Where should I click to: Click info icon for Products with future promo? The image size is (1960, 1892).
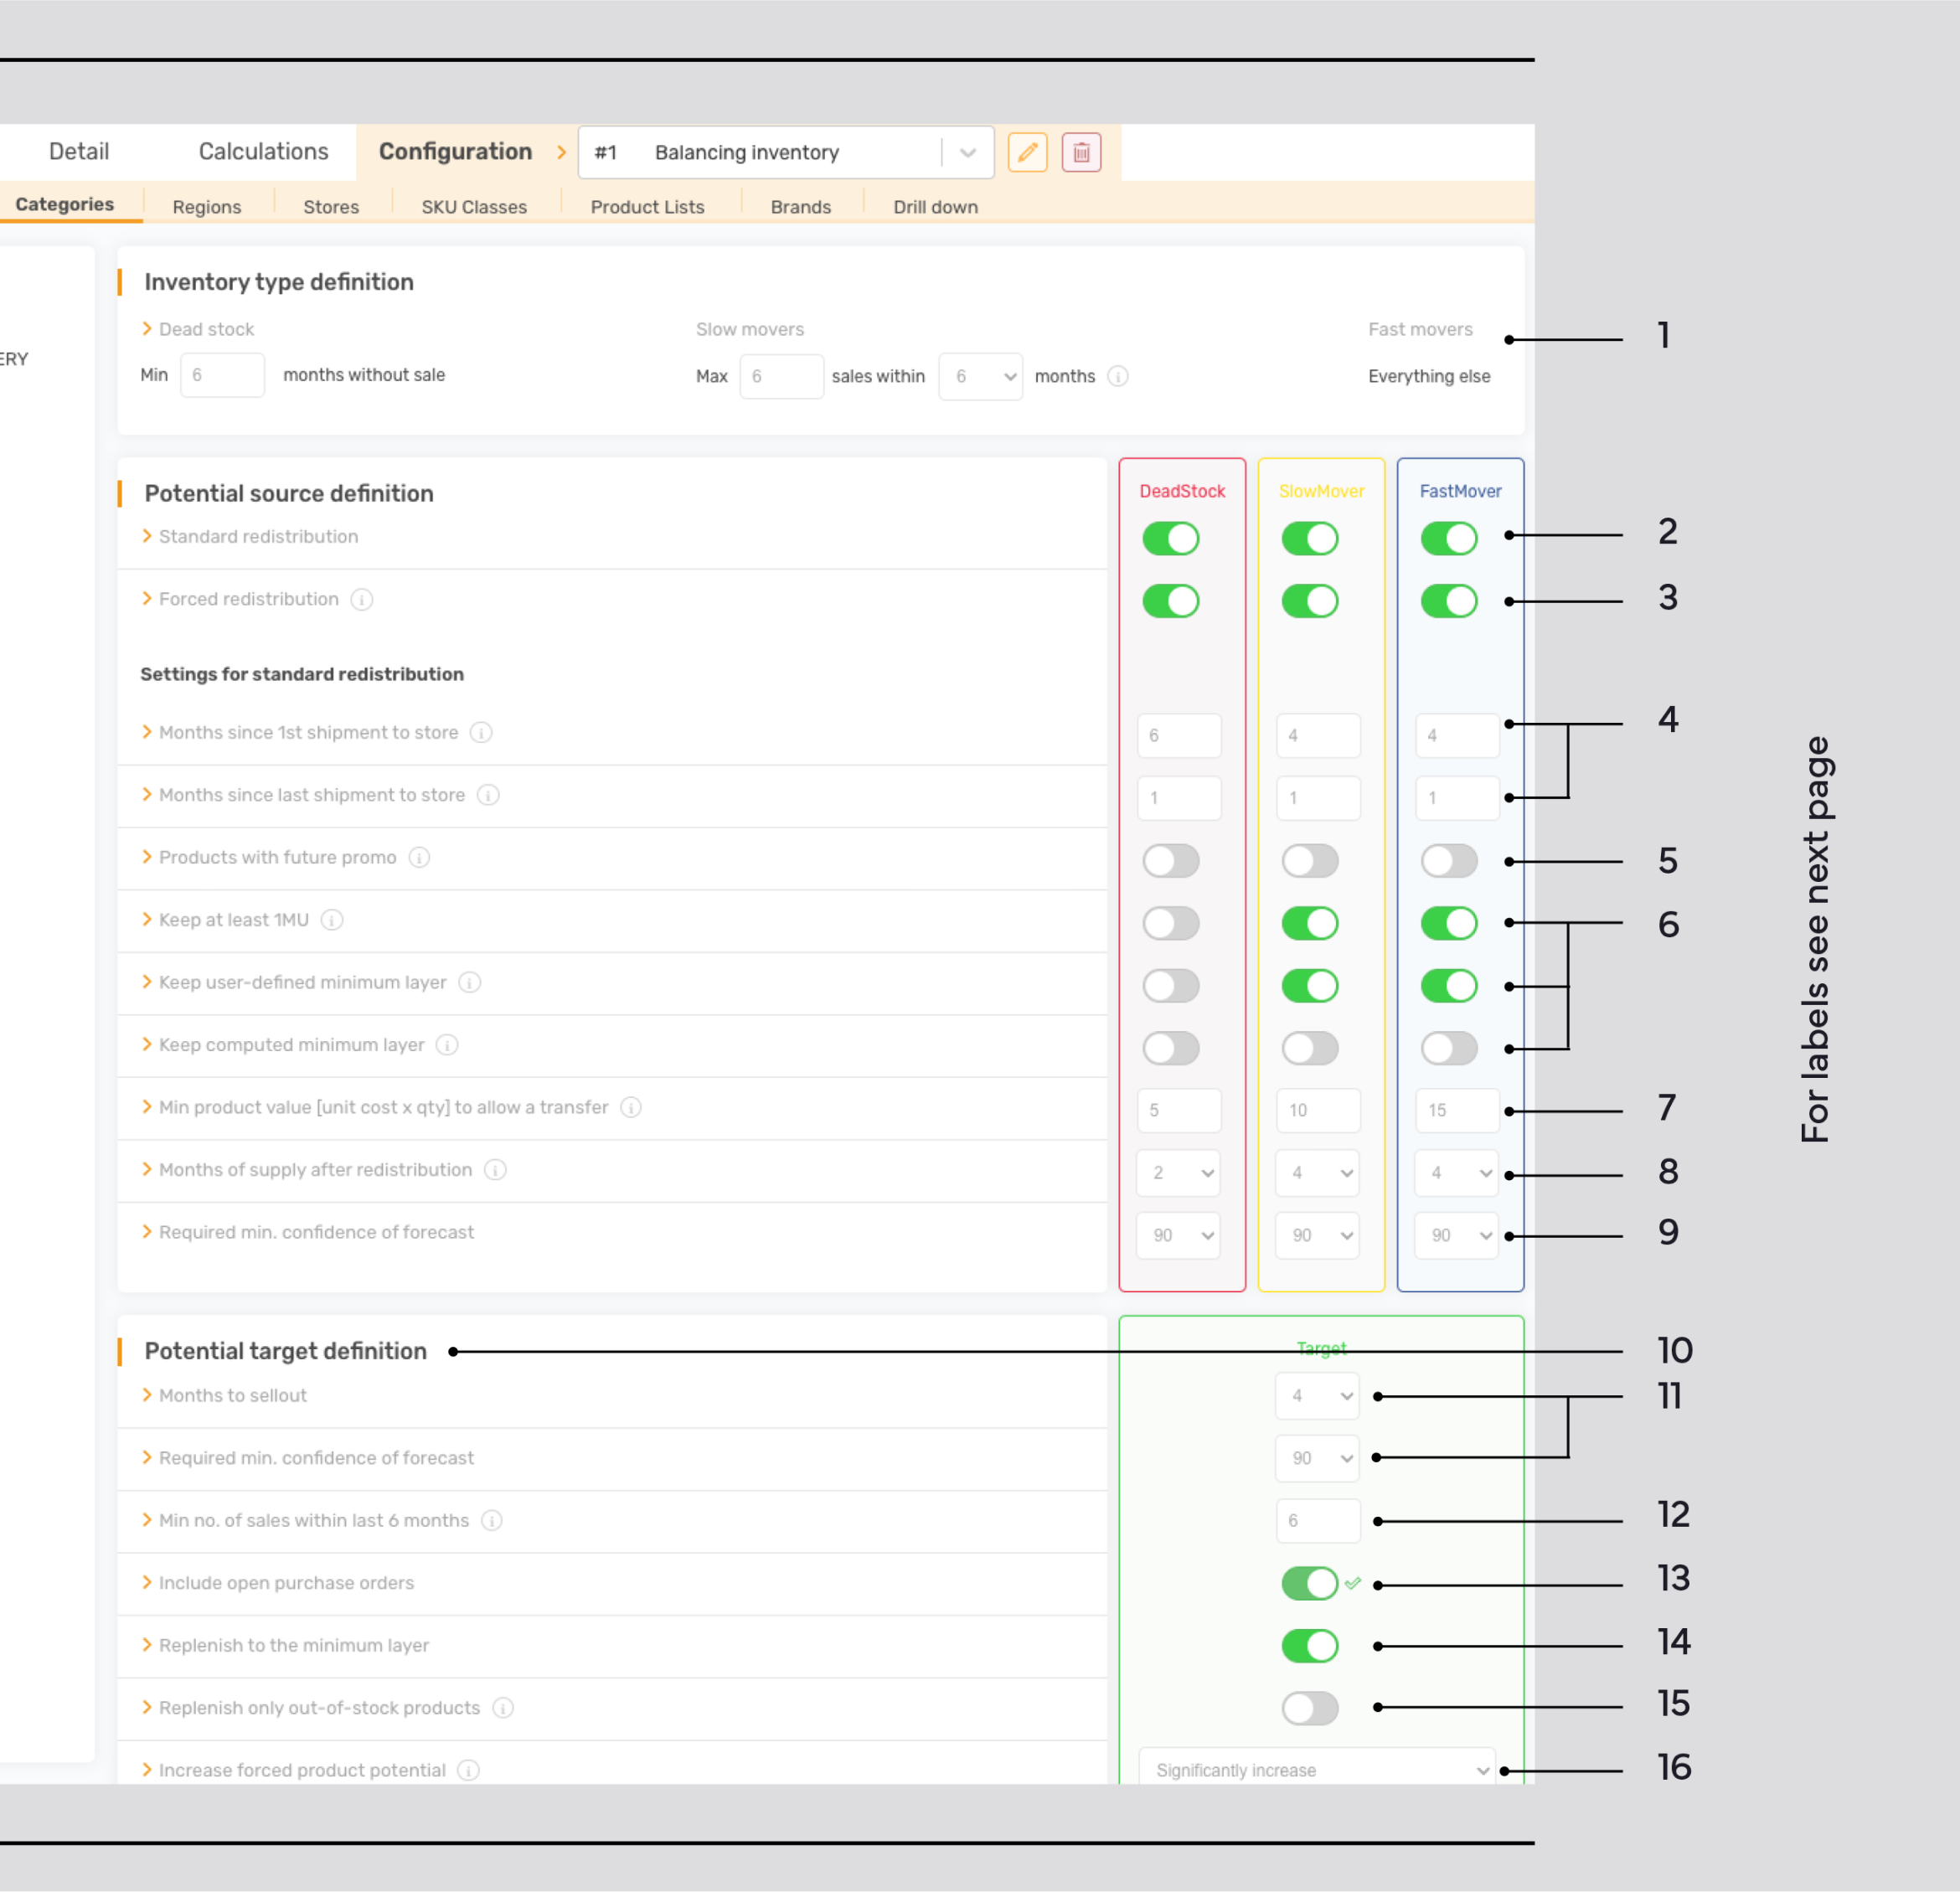[420, 858]
